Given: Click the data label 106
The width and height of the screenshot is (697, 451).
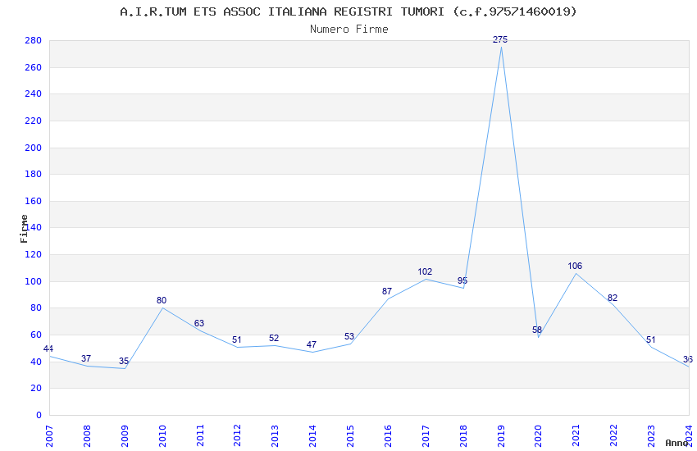Looking at the screenshot, I should 575,266.
